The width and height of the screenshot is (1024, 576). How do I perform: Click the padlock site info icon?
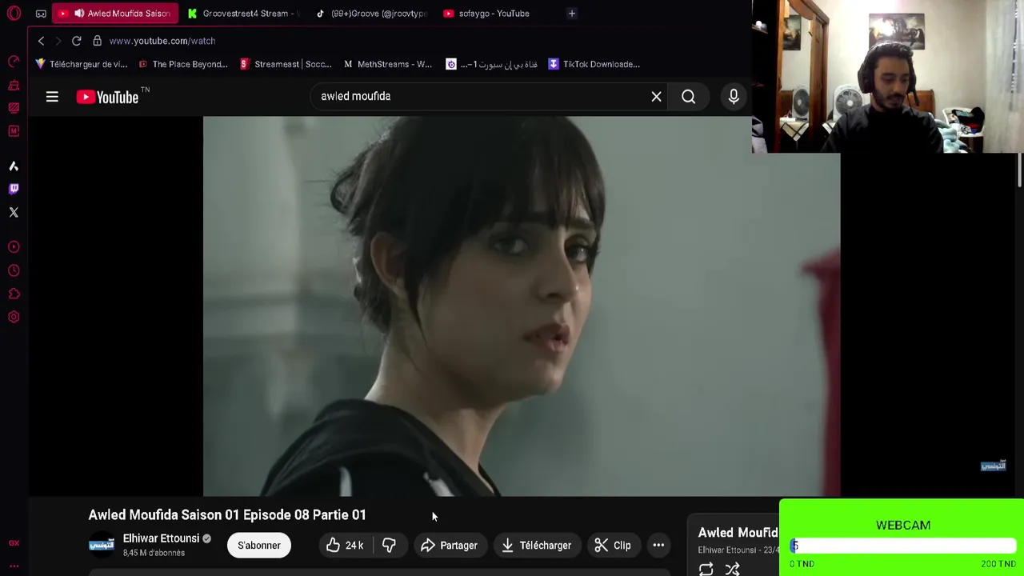[97, 41]
